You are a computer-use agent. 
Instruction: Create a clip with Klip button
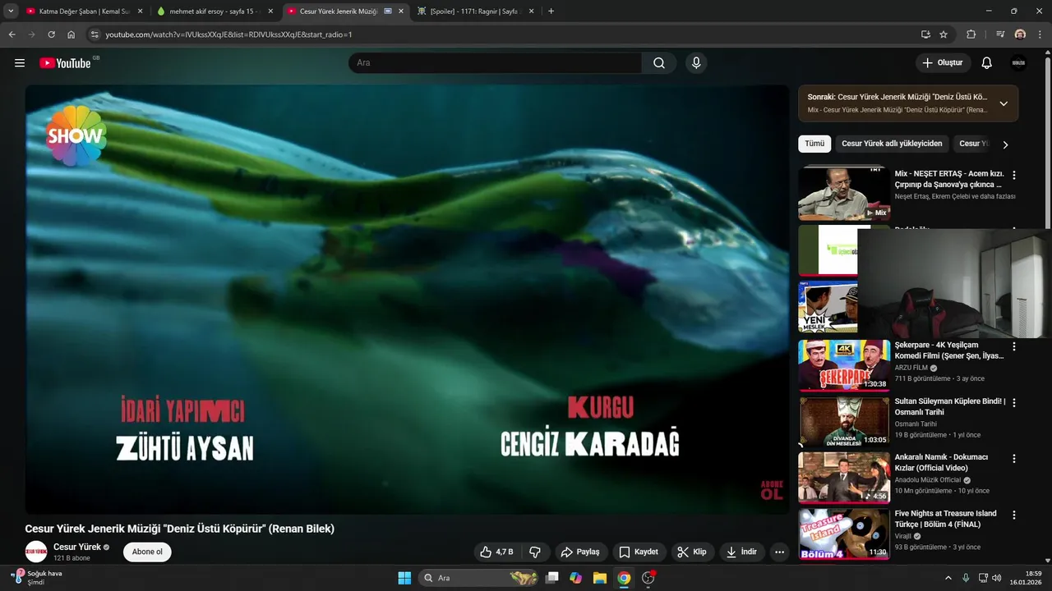coord(692,552)
